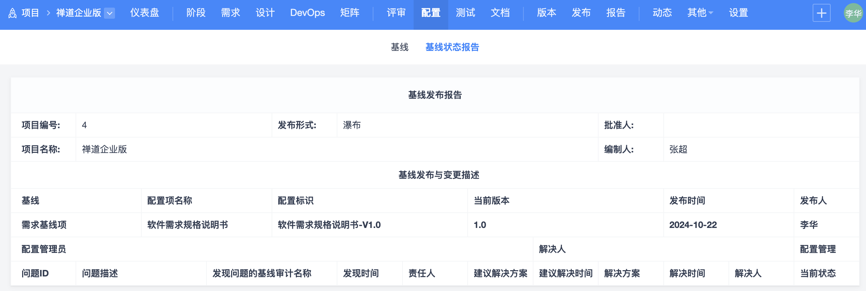The width and height of the screenshot is (866, 291).
Task: Click the 发布时间 column header
Action: [x=687, y=201]
